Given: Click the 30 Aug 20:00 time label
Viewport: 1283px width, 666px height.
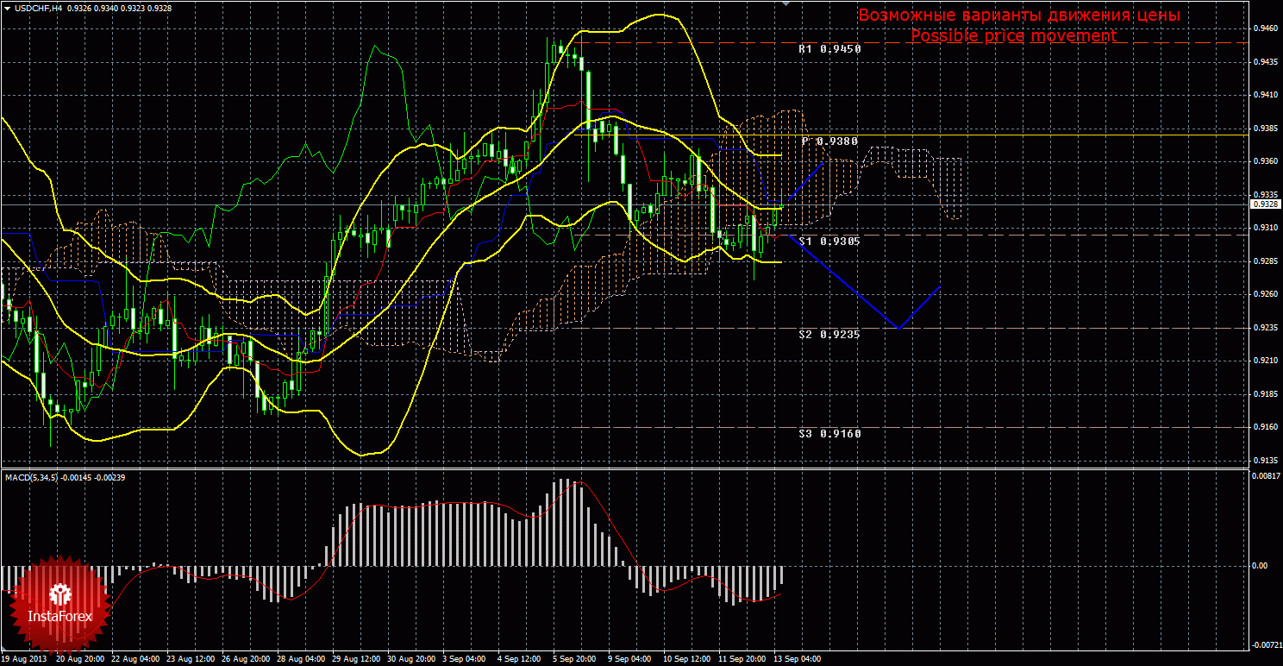Looking at the screenshot, I should 411,659.
